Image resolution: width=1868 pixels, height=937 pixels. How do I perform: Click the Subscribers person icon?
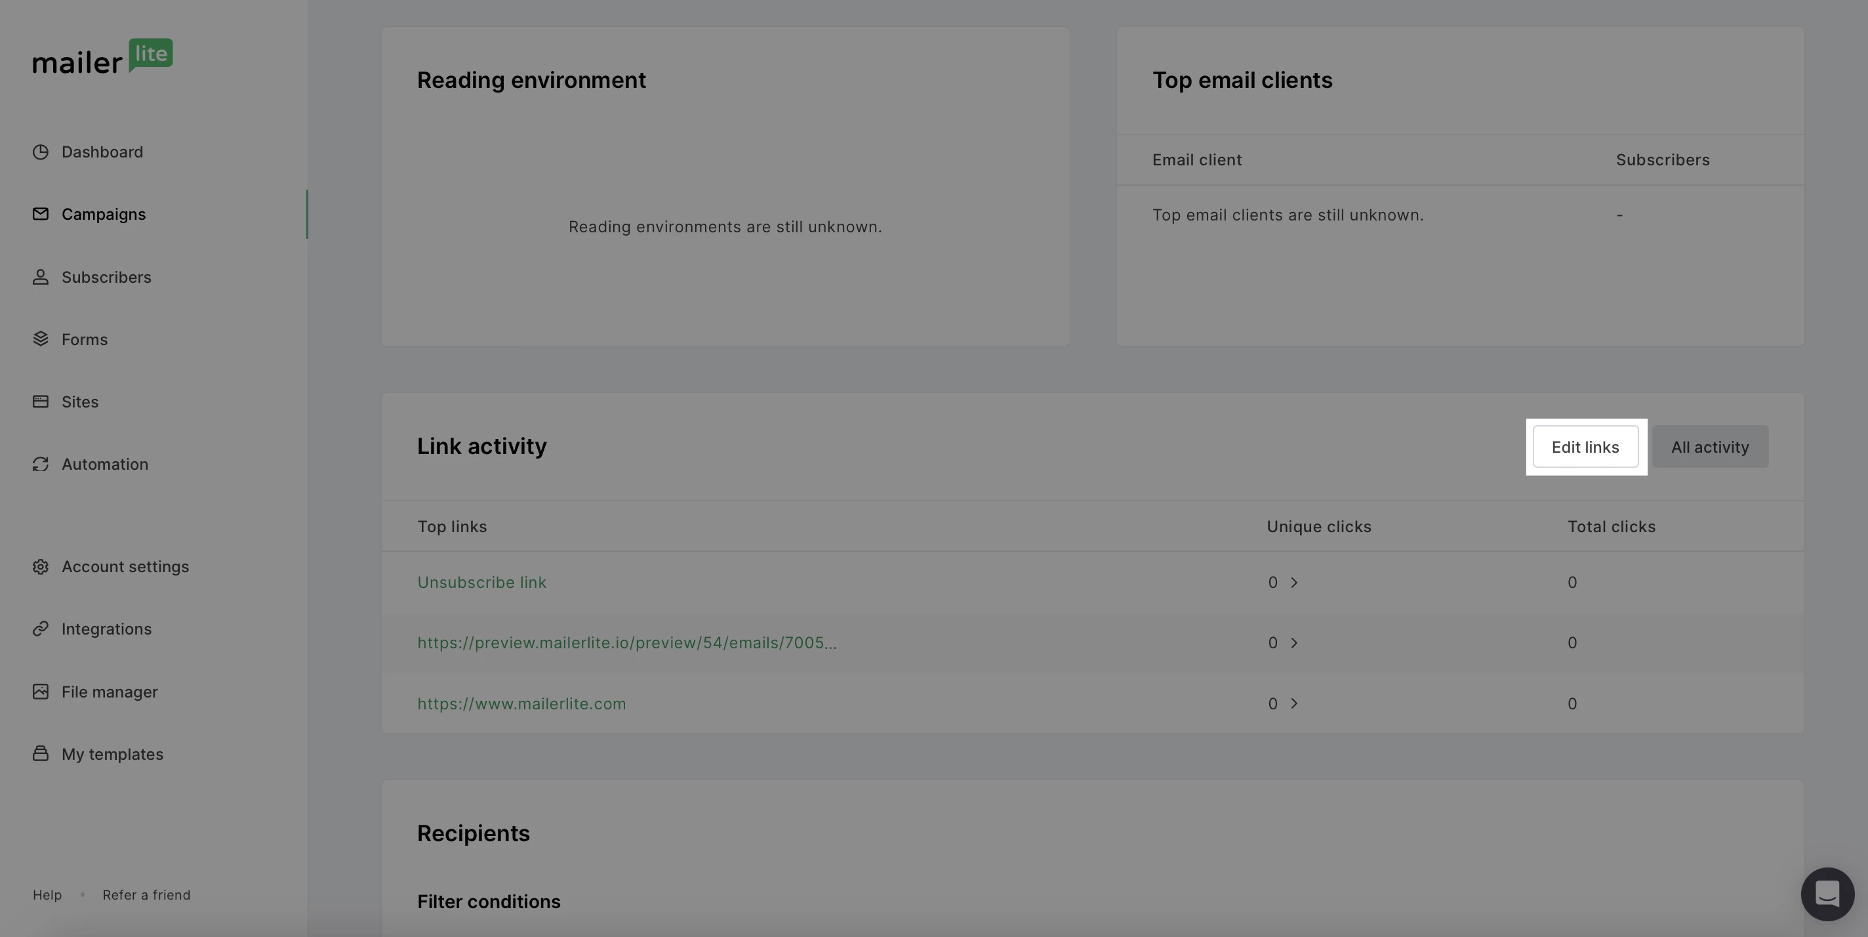pyautogui.click(x=41, y=277)
